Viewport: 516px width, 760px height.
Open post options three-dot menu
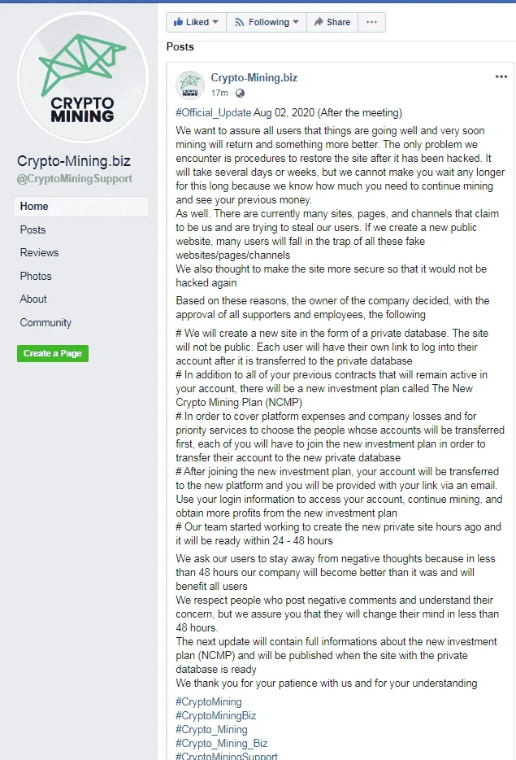(501, 76)
